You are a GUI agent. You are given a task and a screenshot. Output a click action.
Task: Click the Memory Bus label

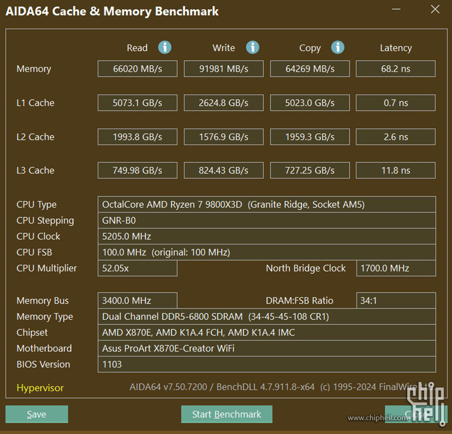(x=42, y=301)
